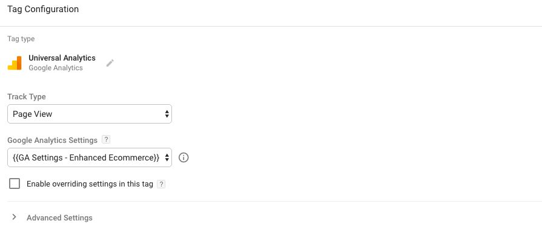Click the 'Tag type' caption text
542x238 pixels.
tap(21, 39)
